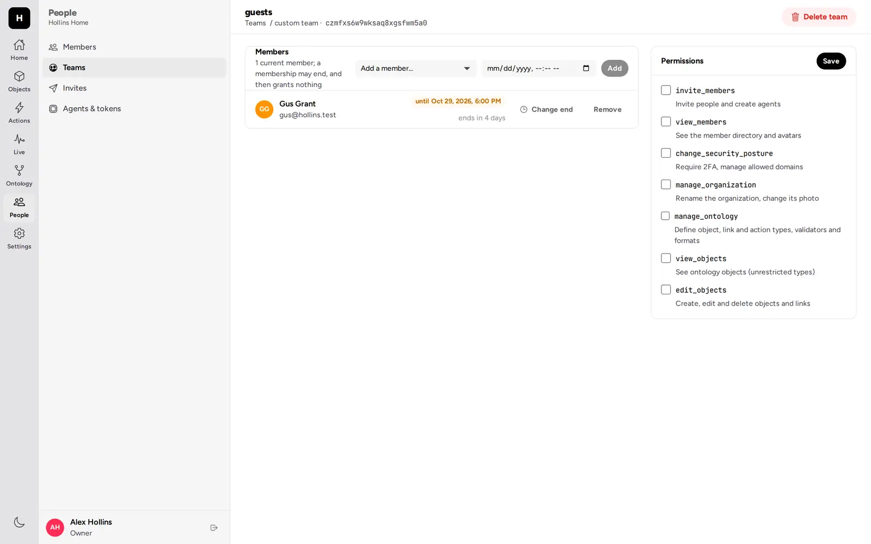Select the Teams submenu item
Image resolution: width=871 pixels, height=544 pixels.
[134, 67]
